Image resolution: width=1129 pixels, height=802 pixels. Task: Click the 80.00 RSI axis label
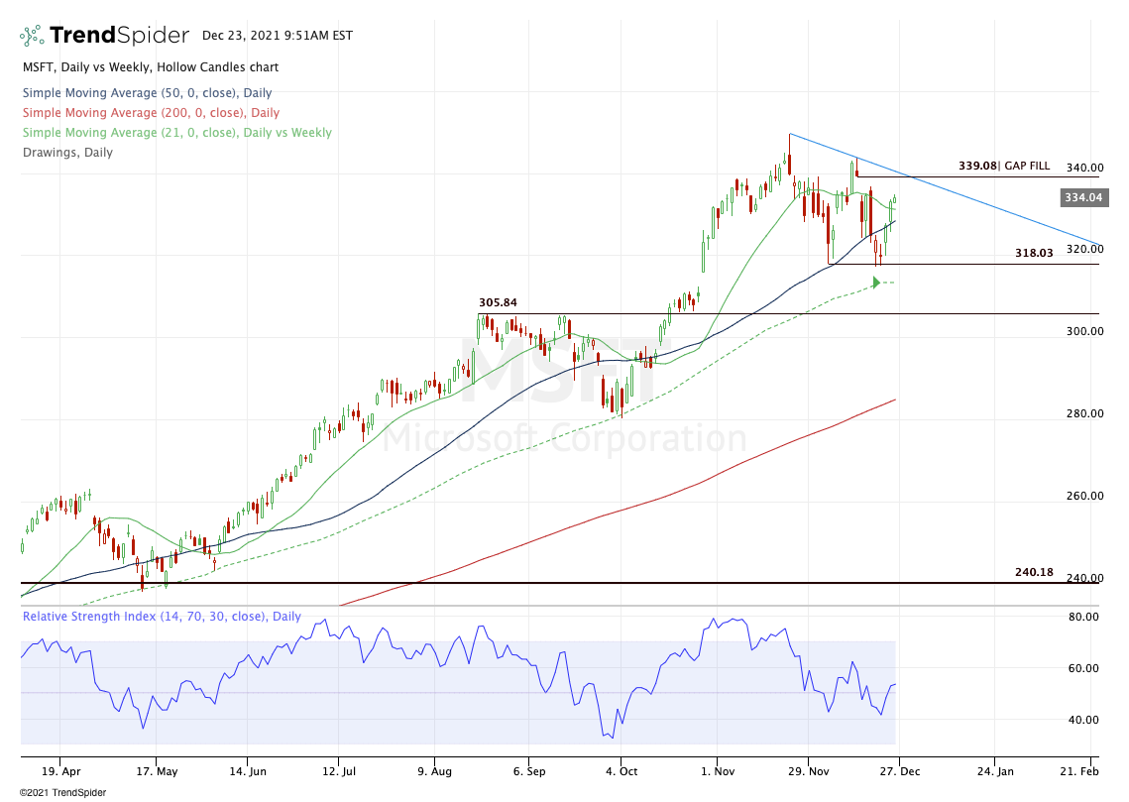[1083, 617]
